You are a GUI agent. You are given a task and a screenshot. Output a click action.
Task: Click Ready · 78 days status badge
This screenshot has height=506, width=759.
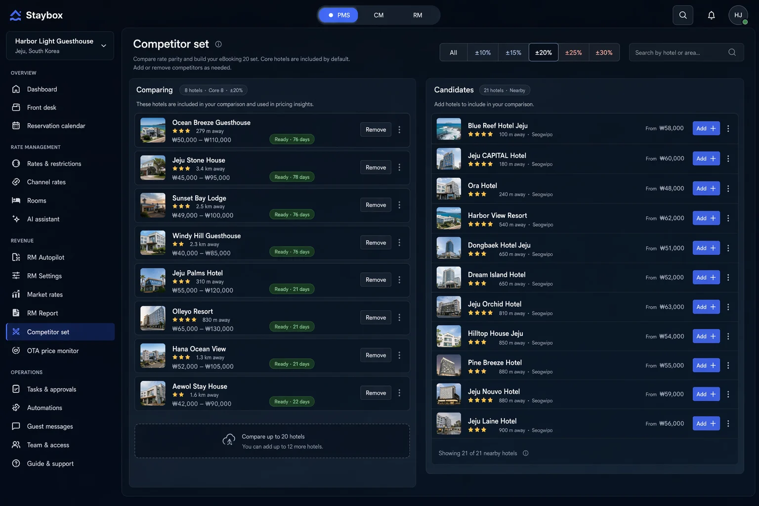(292, 177)
